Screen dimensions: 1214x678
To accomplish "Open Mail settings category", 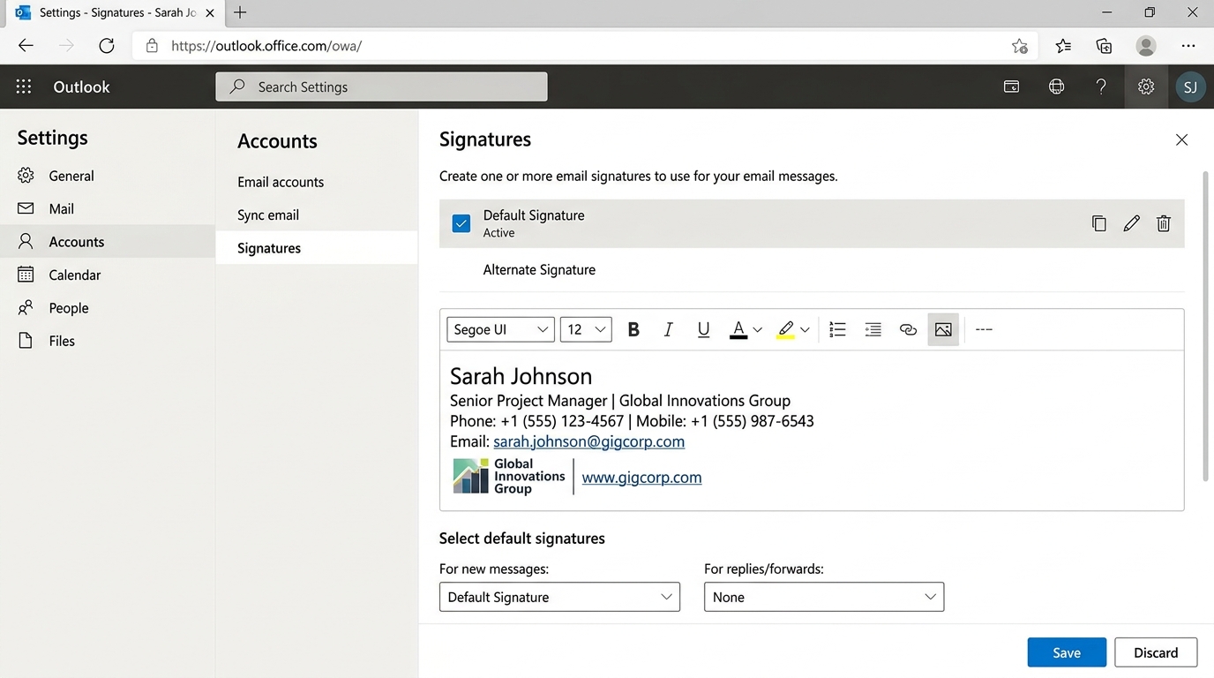I will coord(108,208).
